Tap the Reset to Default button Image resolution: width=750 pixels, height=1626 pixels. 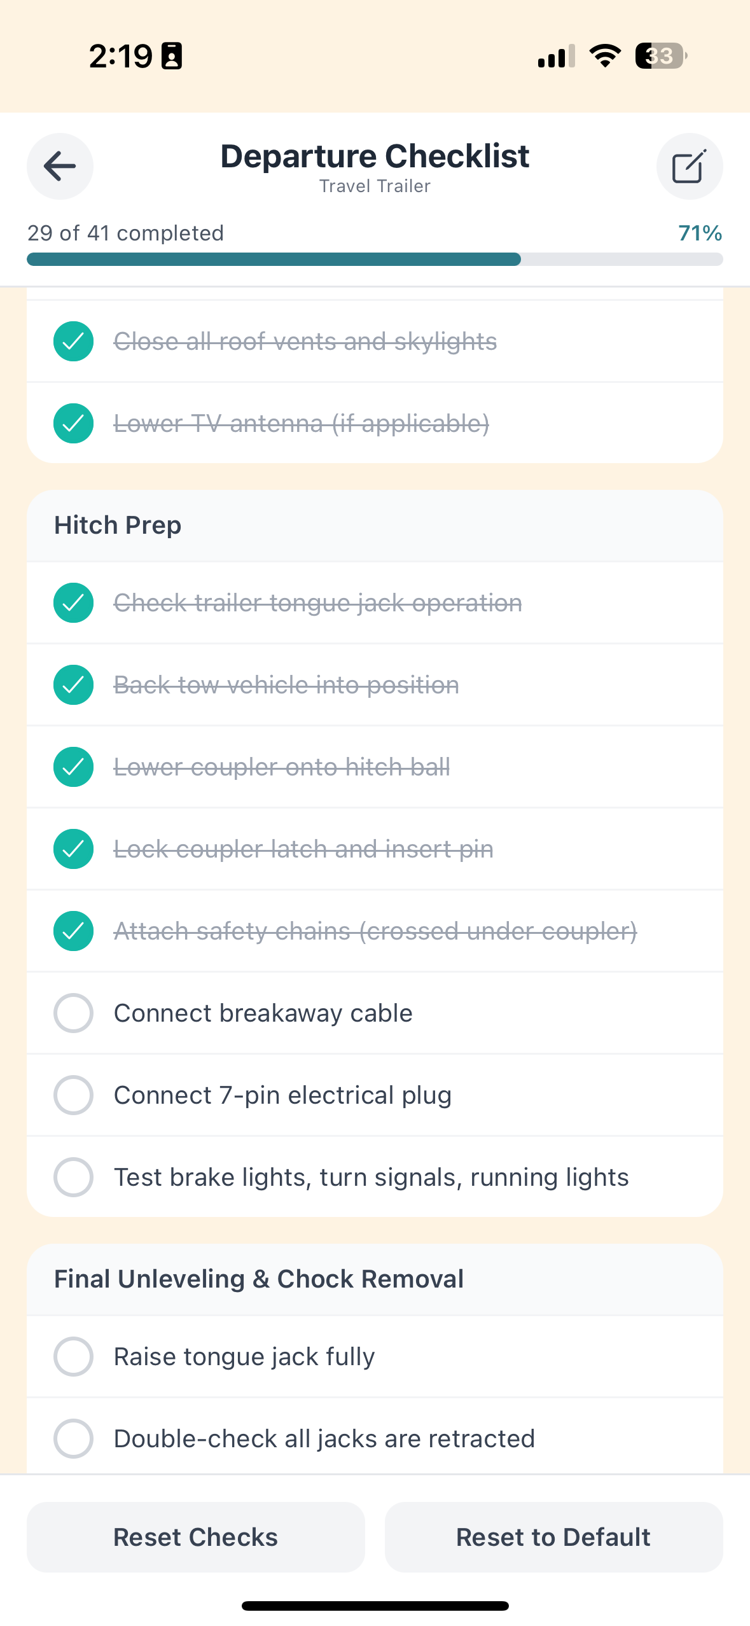[x=552, y=1537]
